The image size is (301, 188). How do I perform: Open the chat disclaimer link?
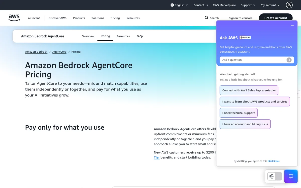(273, 161)
